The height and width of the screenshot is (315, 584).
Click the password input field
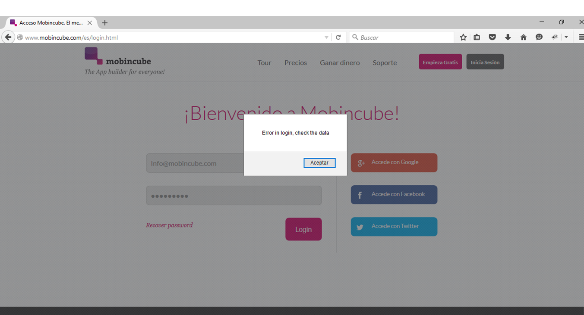[234, 196]
